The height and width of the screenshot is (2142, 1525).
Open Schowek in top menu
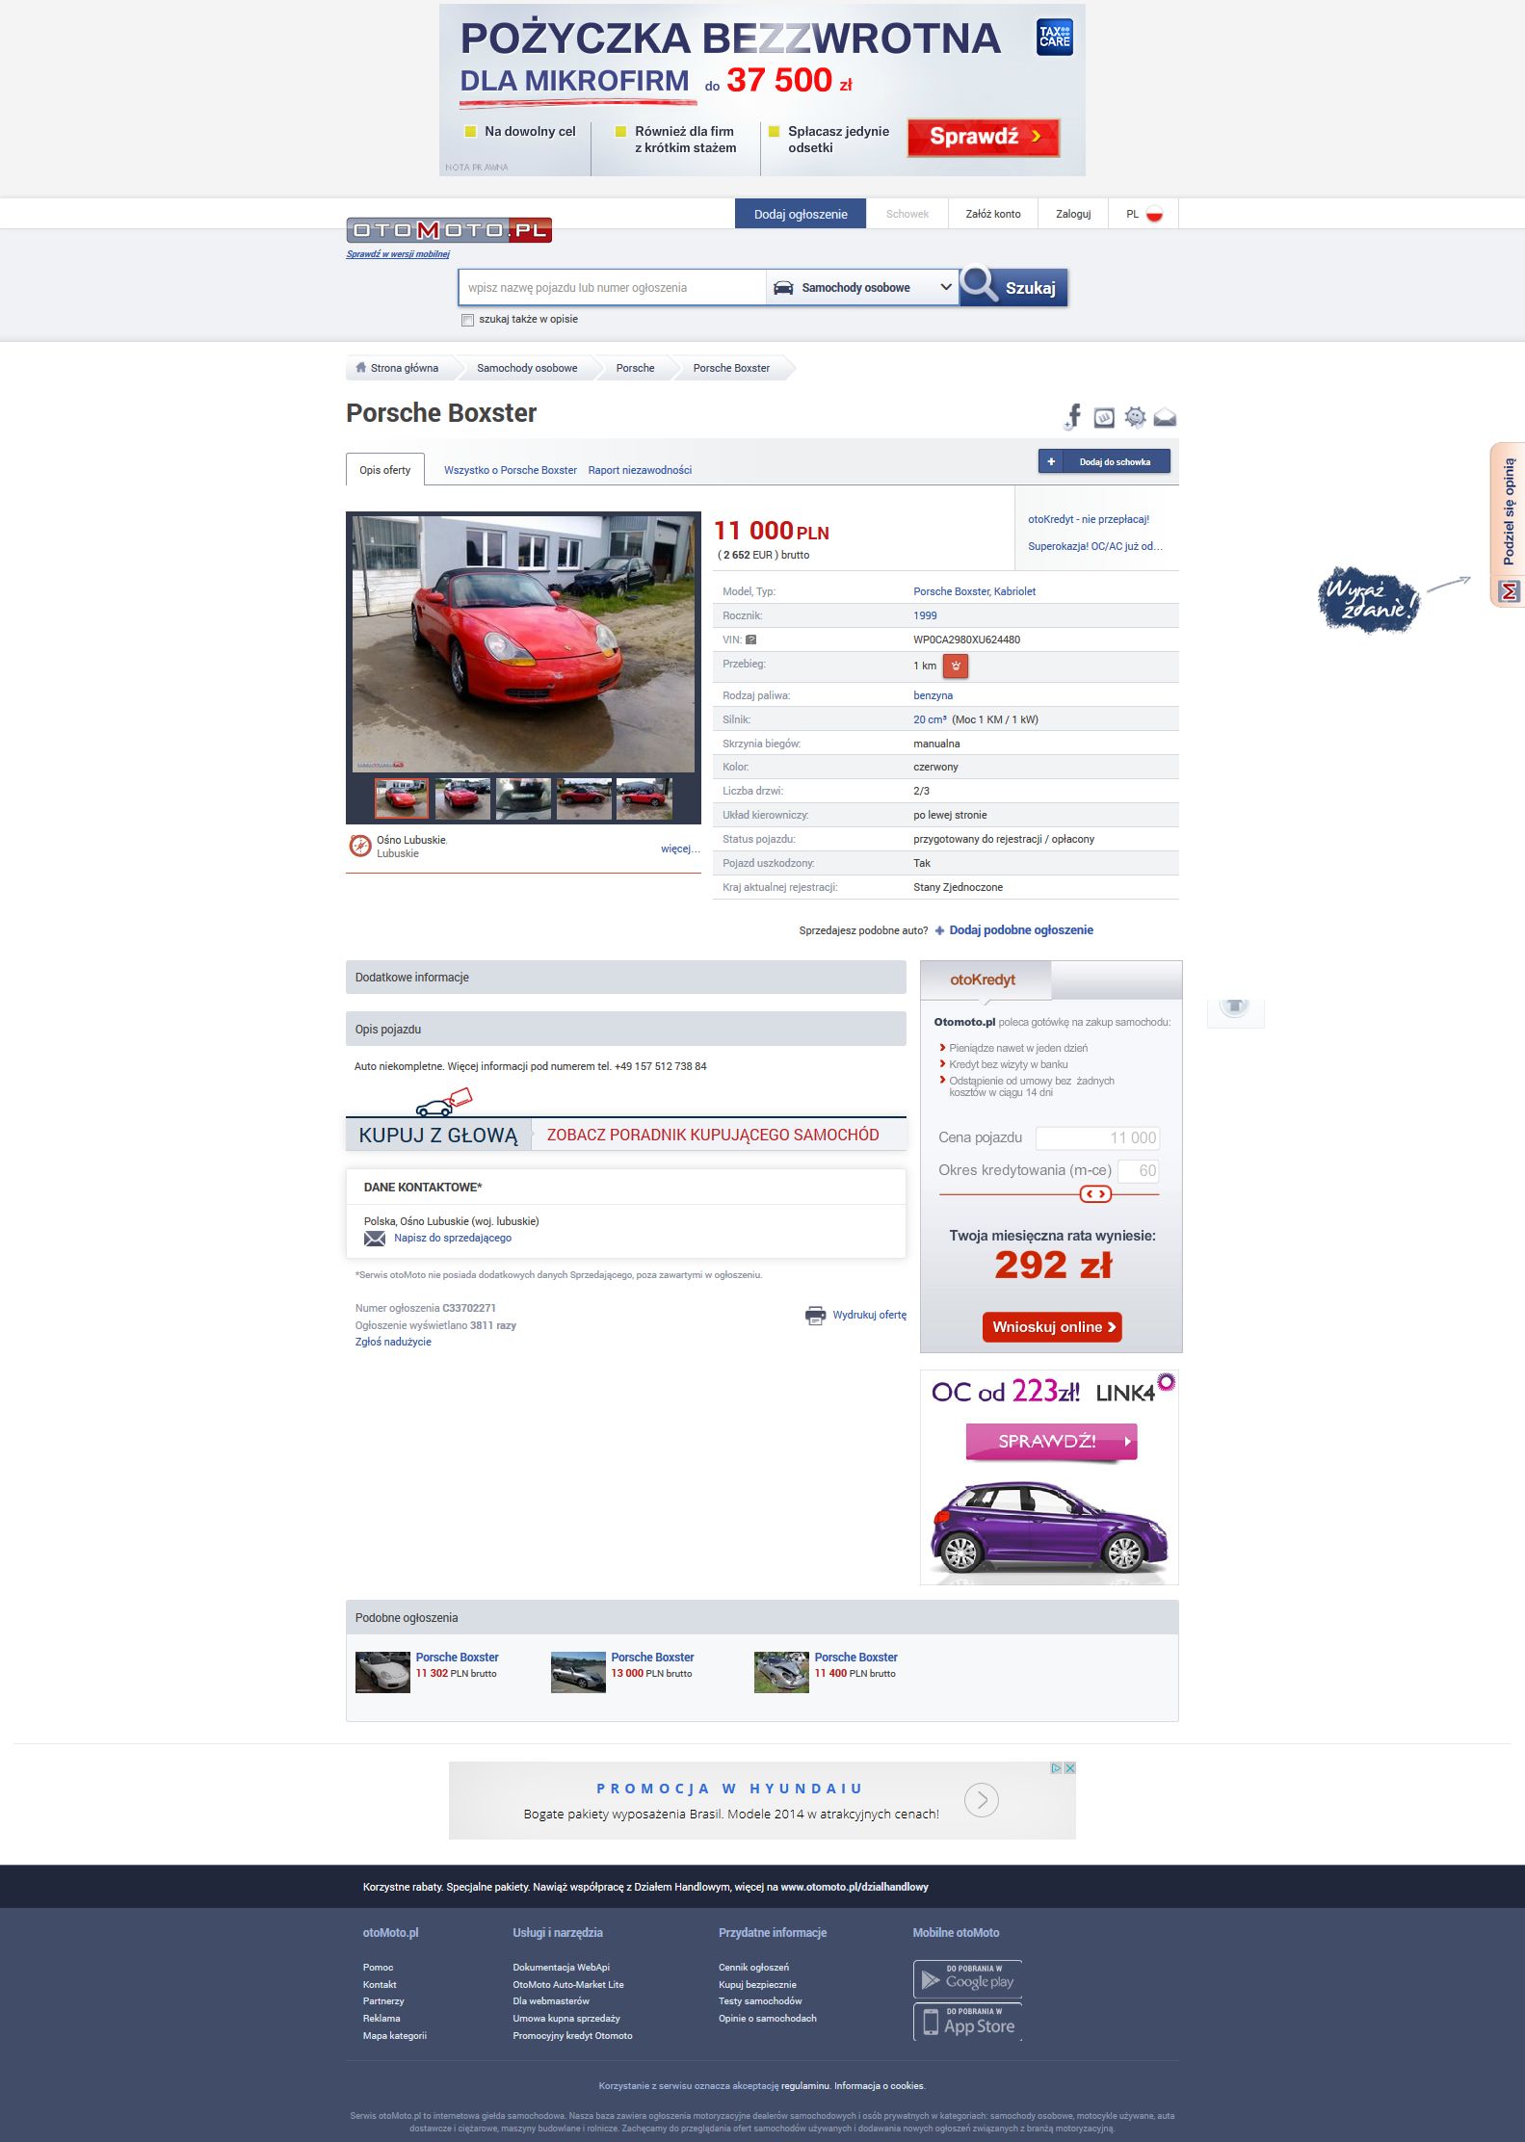pos(907,214)
